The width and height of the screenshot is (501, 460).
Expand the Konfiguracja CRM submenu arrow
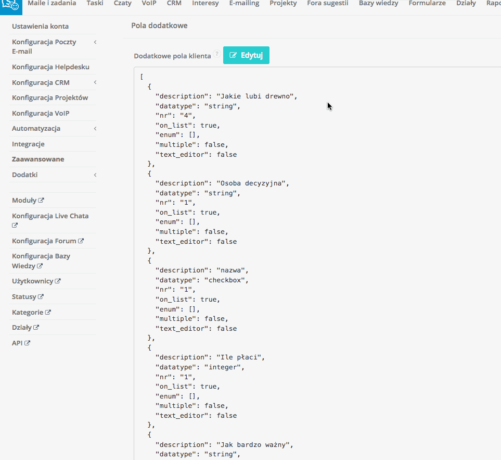click(x=95, y=83)
